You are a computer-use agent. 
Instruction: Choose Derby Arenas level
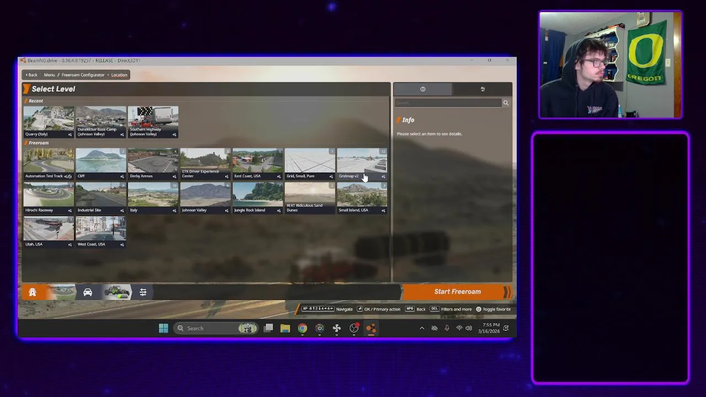pos(153,164)
